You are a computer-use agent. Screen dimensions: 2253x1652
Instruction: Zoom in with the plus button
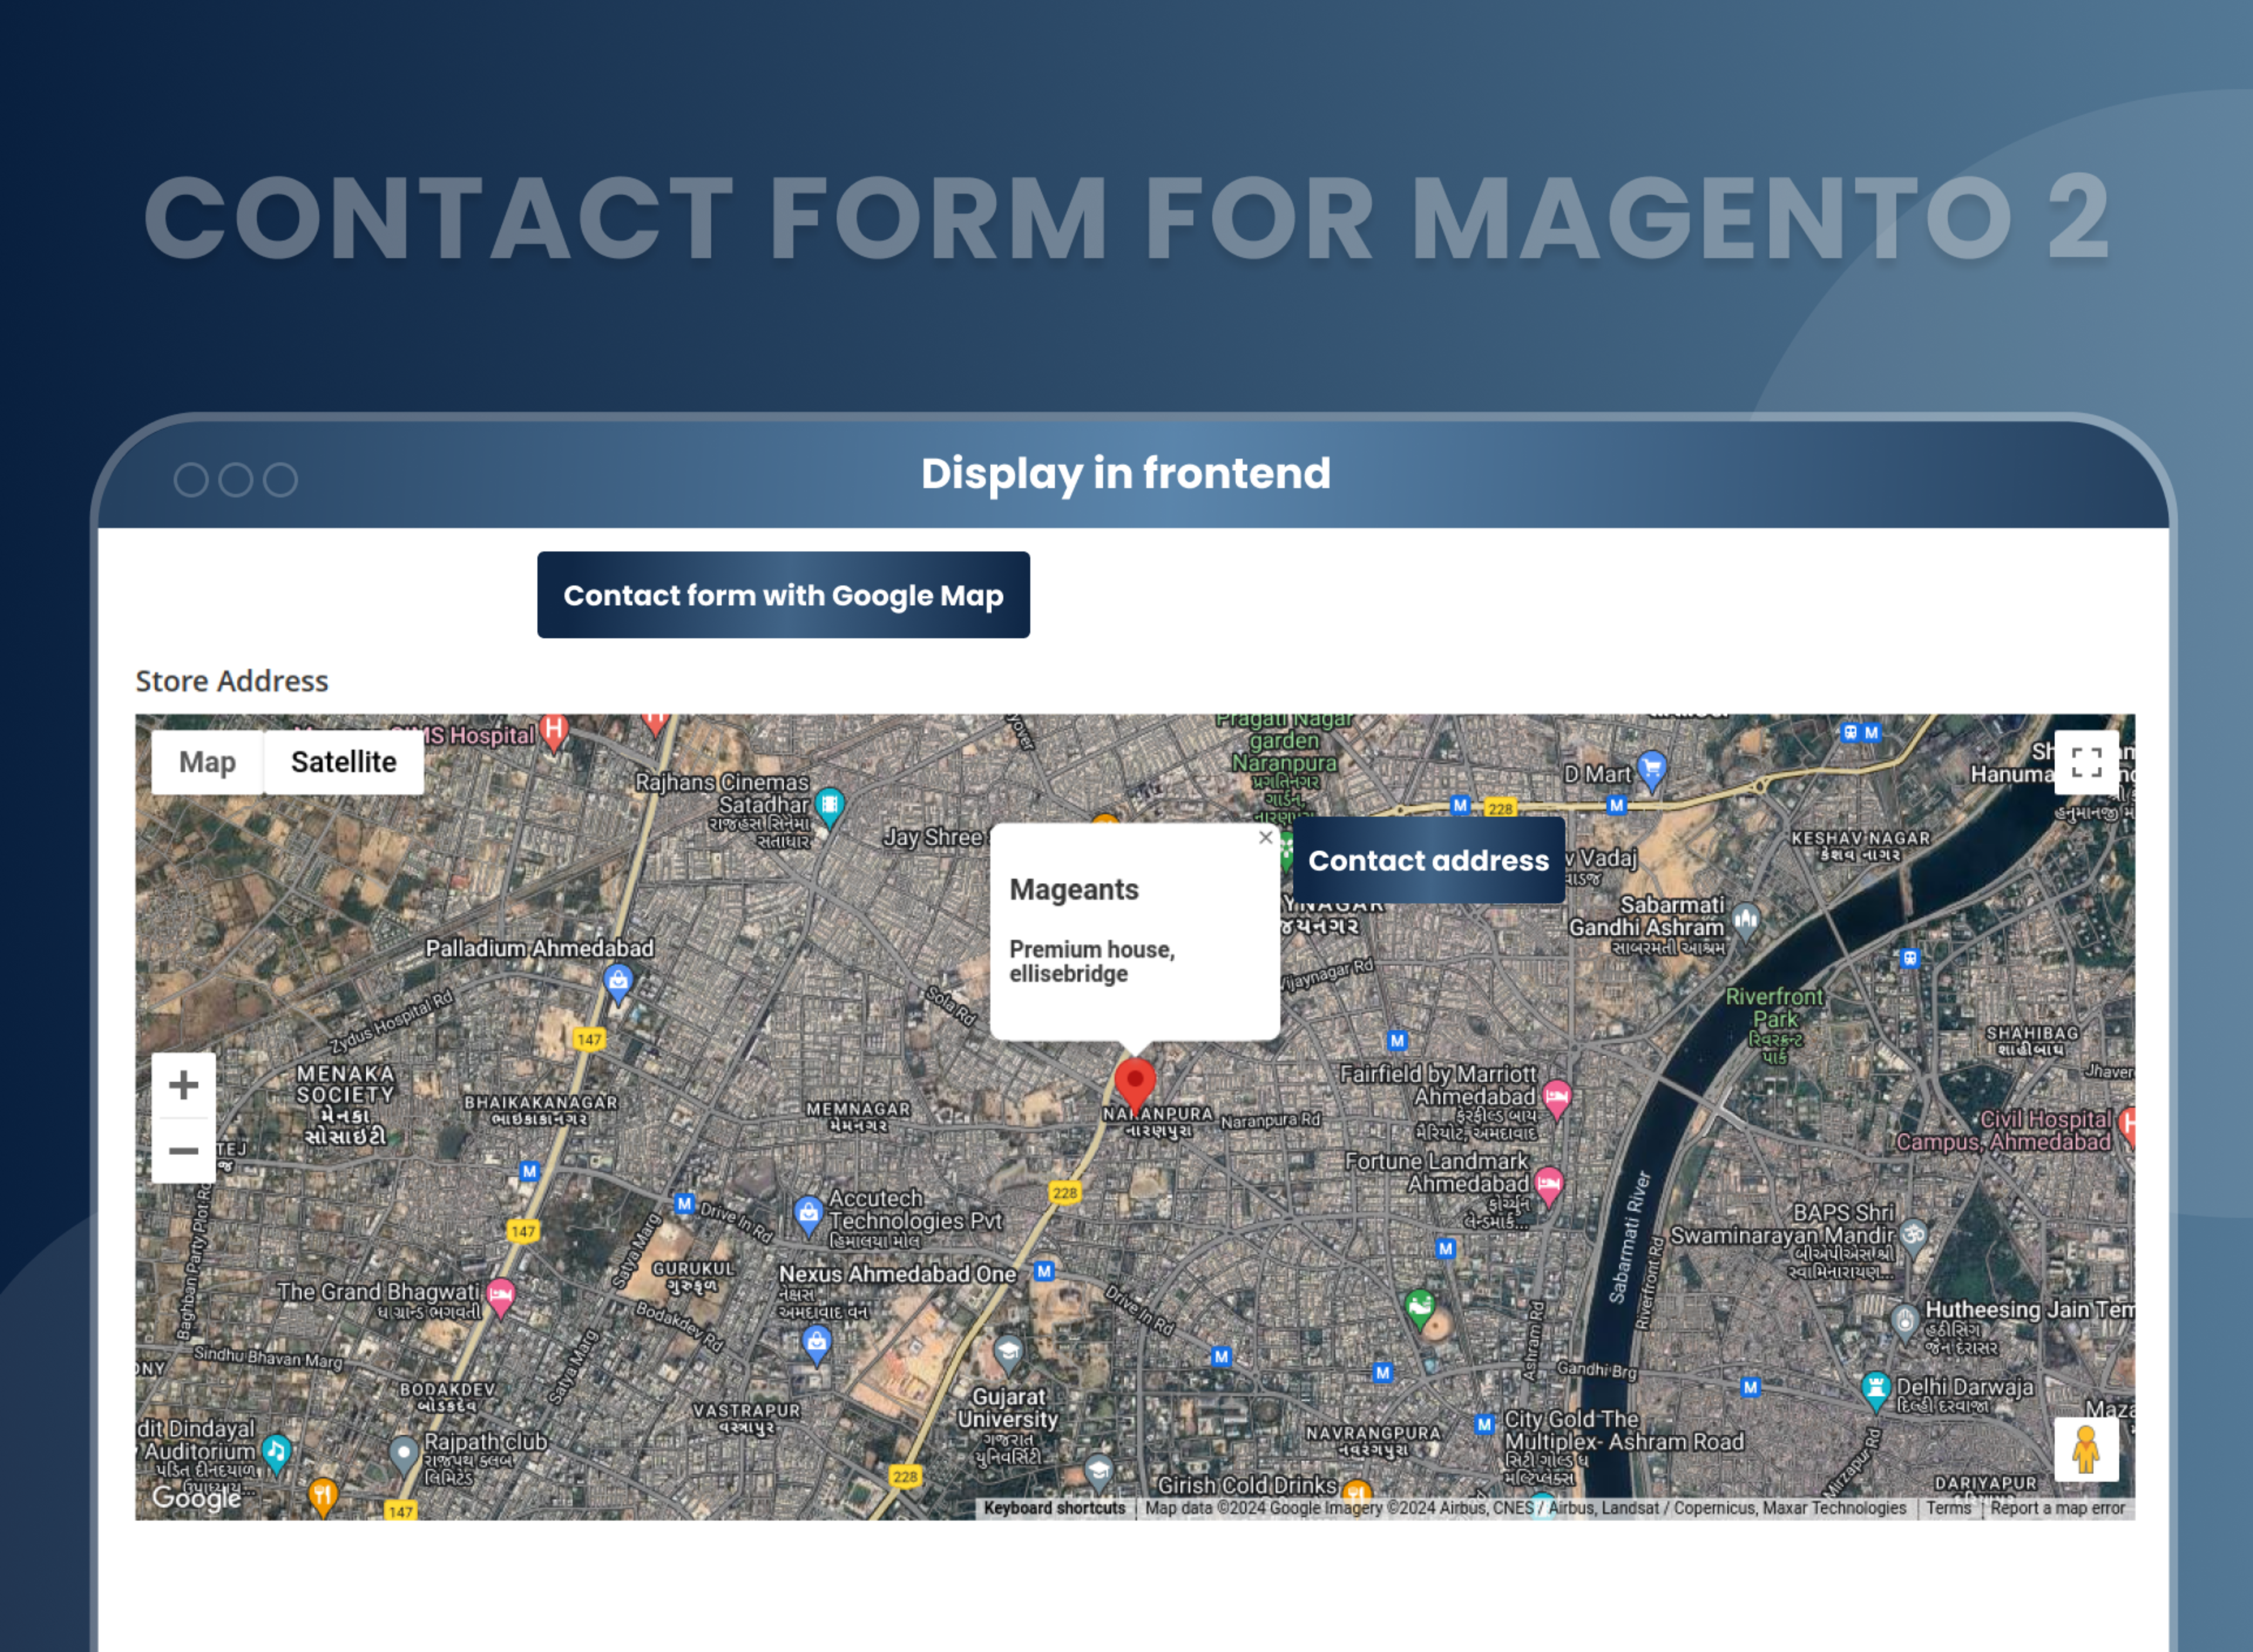point(183,1085)
